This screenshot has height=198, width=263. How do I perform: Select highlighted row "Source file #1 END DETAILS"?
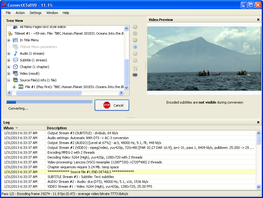129,172
